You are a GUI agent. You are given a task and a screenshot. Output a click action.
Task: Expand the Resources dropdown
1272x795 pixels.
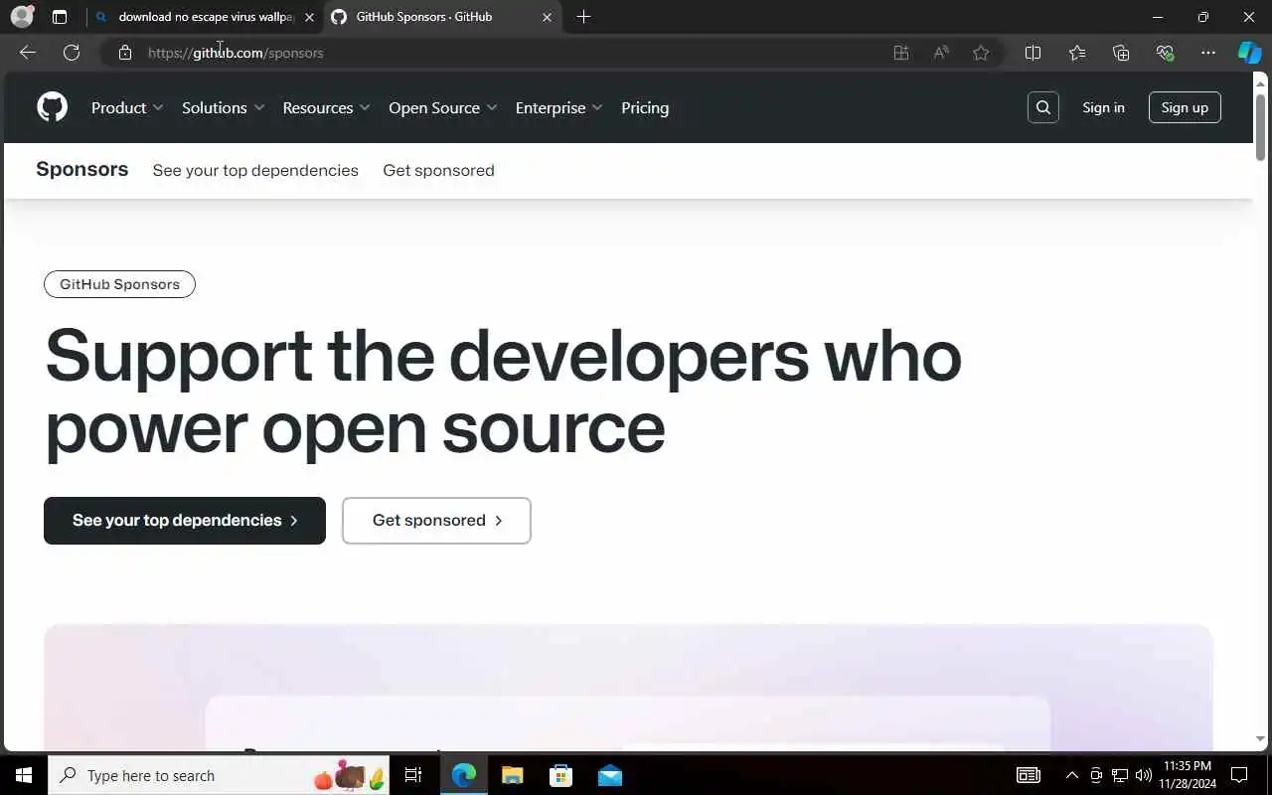point(327,107)
